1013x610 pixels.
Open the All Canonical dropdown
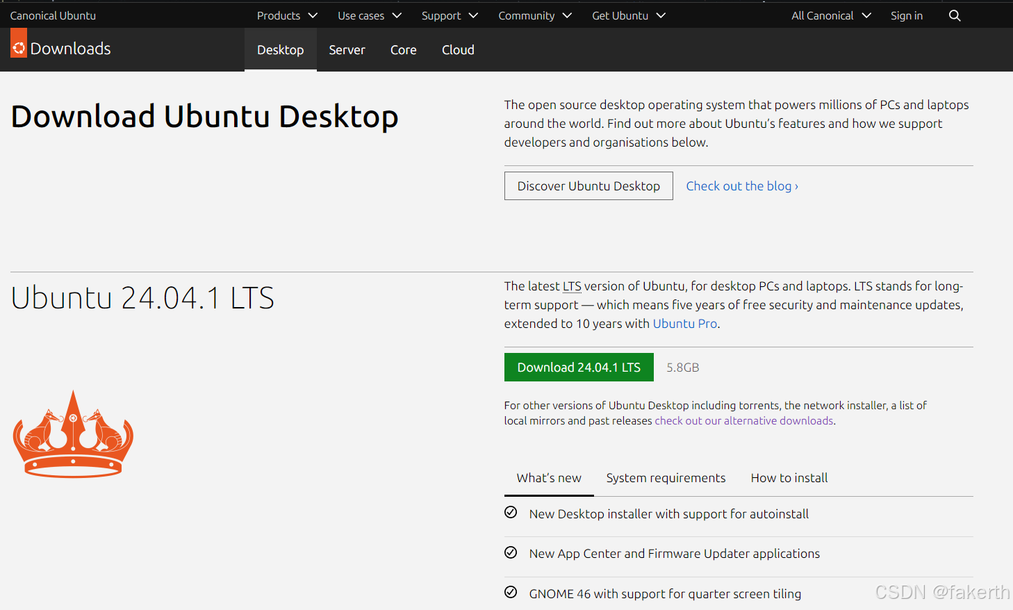831,15
